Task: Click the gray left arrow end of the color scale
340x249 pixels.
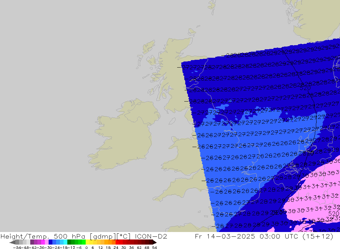Action: 12,242
